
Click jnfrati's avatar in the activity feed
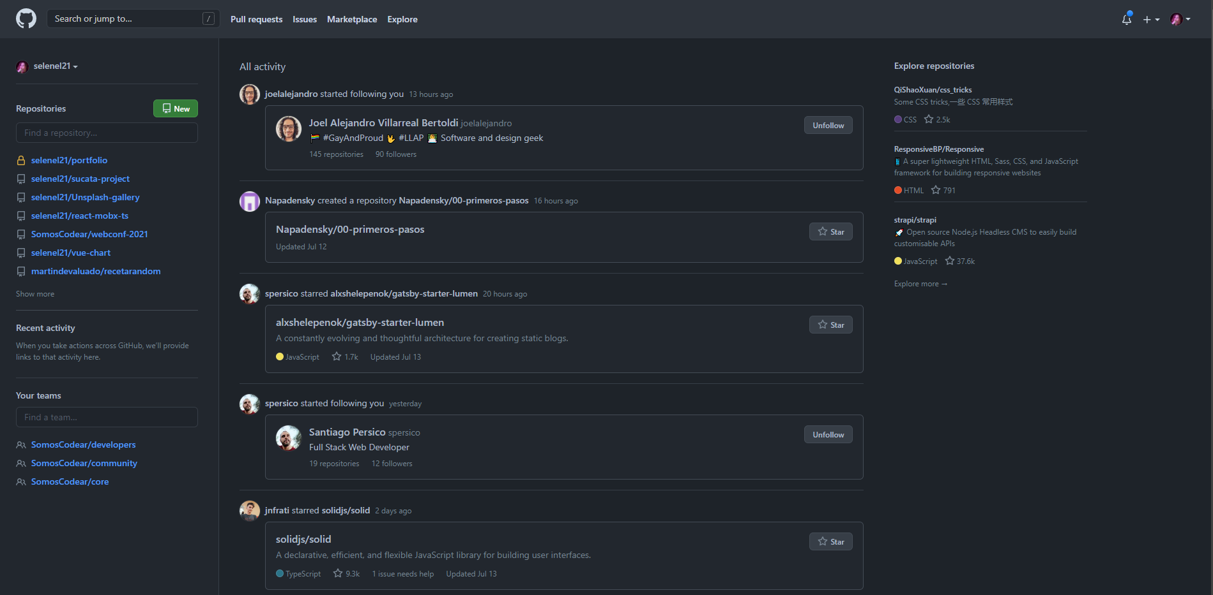pyautogui.click(x=250, y=511)
